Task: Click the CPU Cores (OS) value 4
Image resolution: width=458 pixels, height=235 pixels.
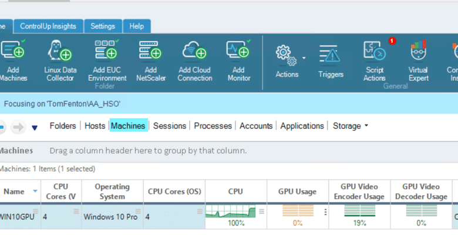Action: click(x=147, y=217)
